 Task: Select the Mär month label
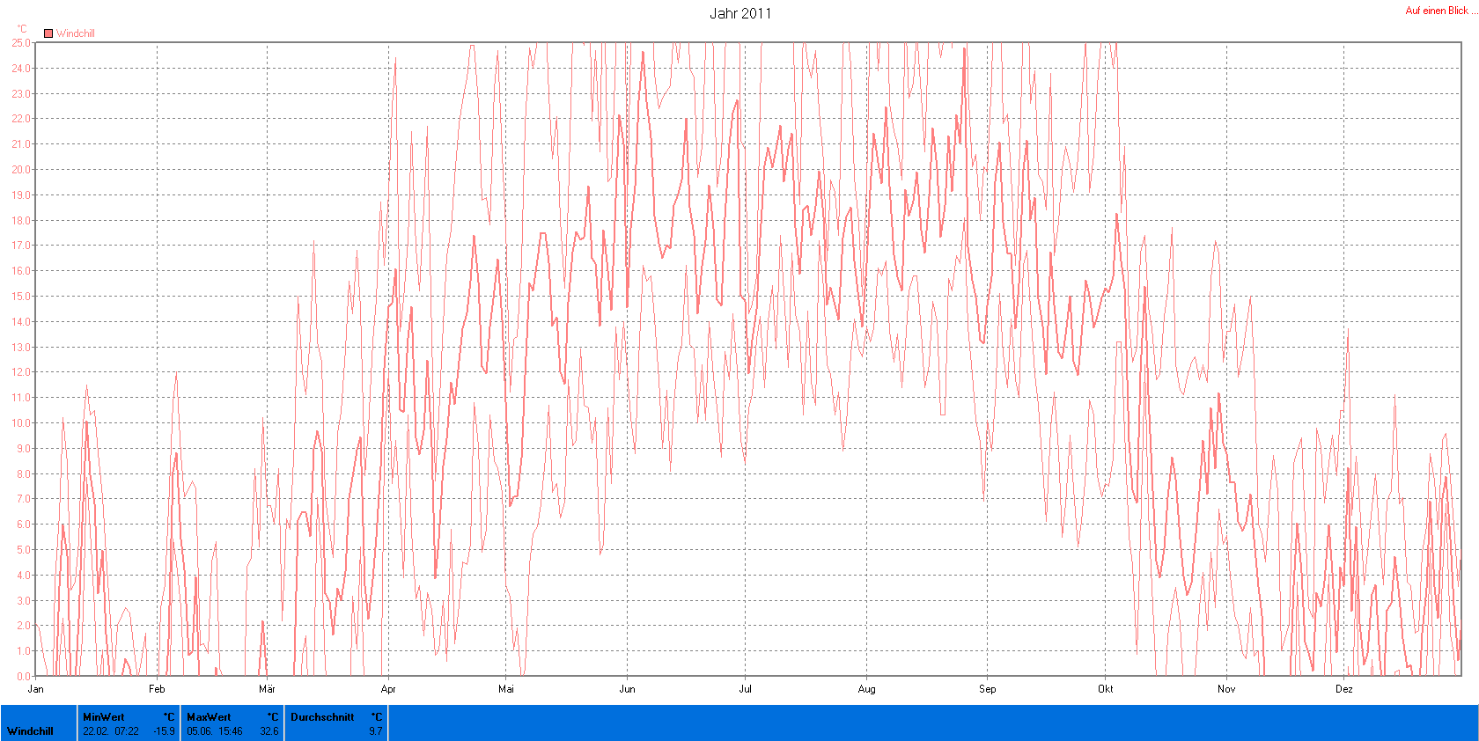tap(267, 689)
